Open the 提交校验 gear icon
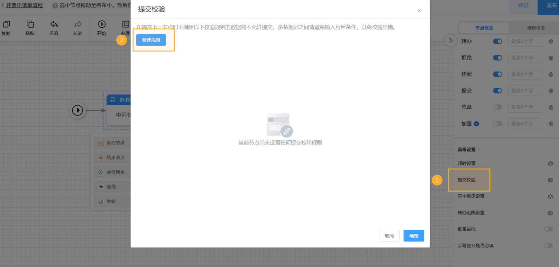559x267 pixels. 550,180
